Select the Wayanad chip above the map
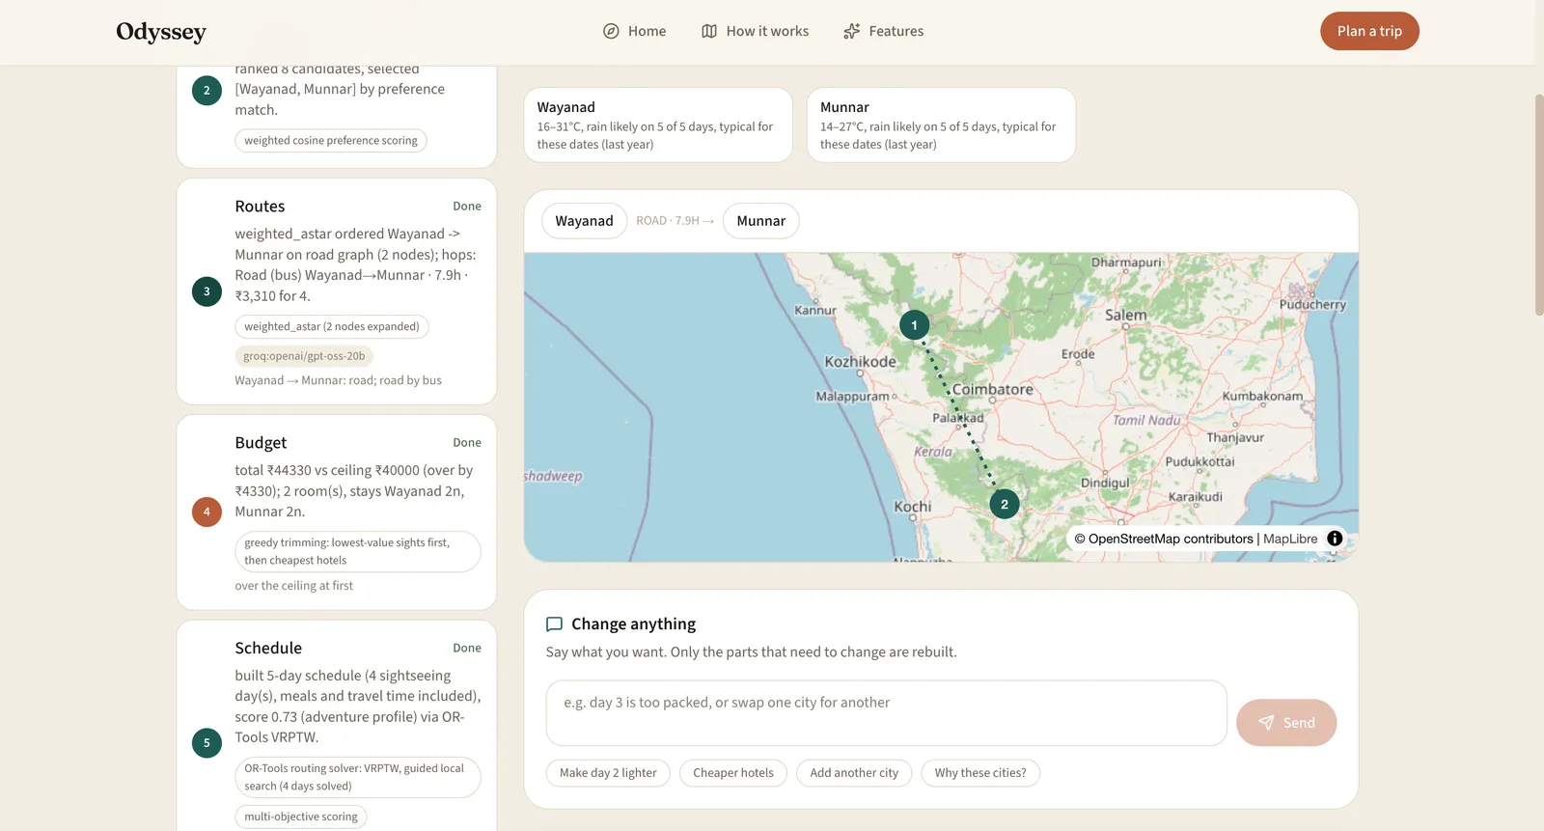The width and height of the screenshot is (1544, 831). [x=584, y=221]
